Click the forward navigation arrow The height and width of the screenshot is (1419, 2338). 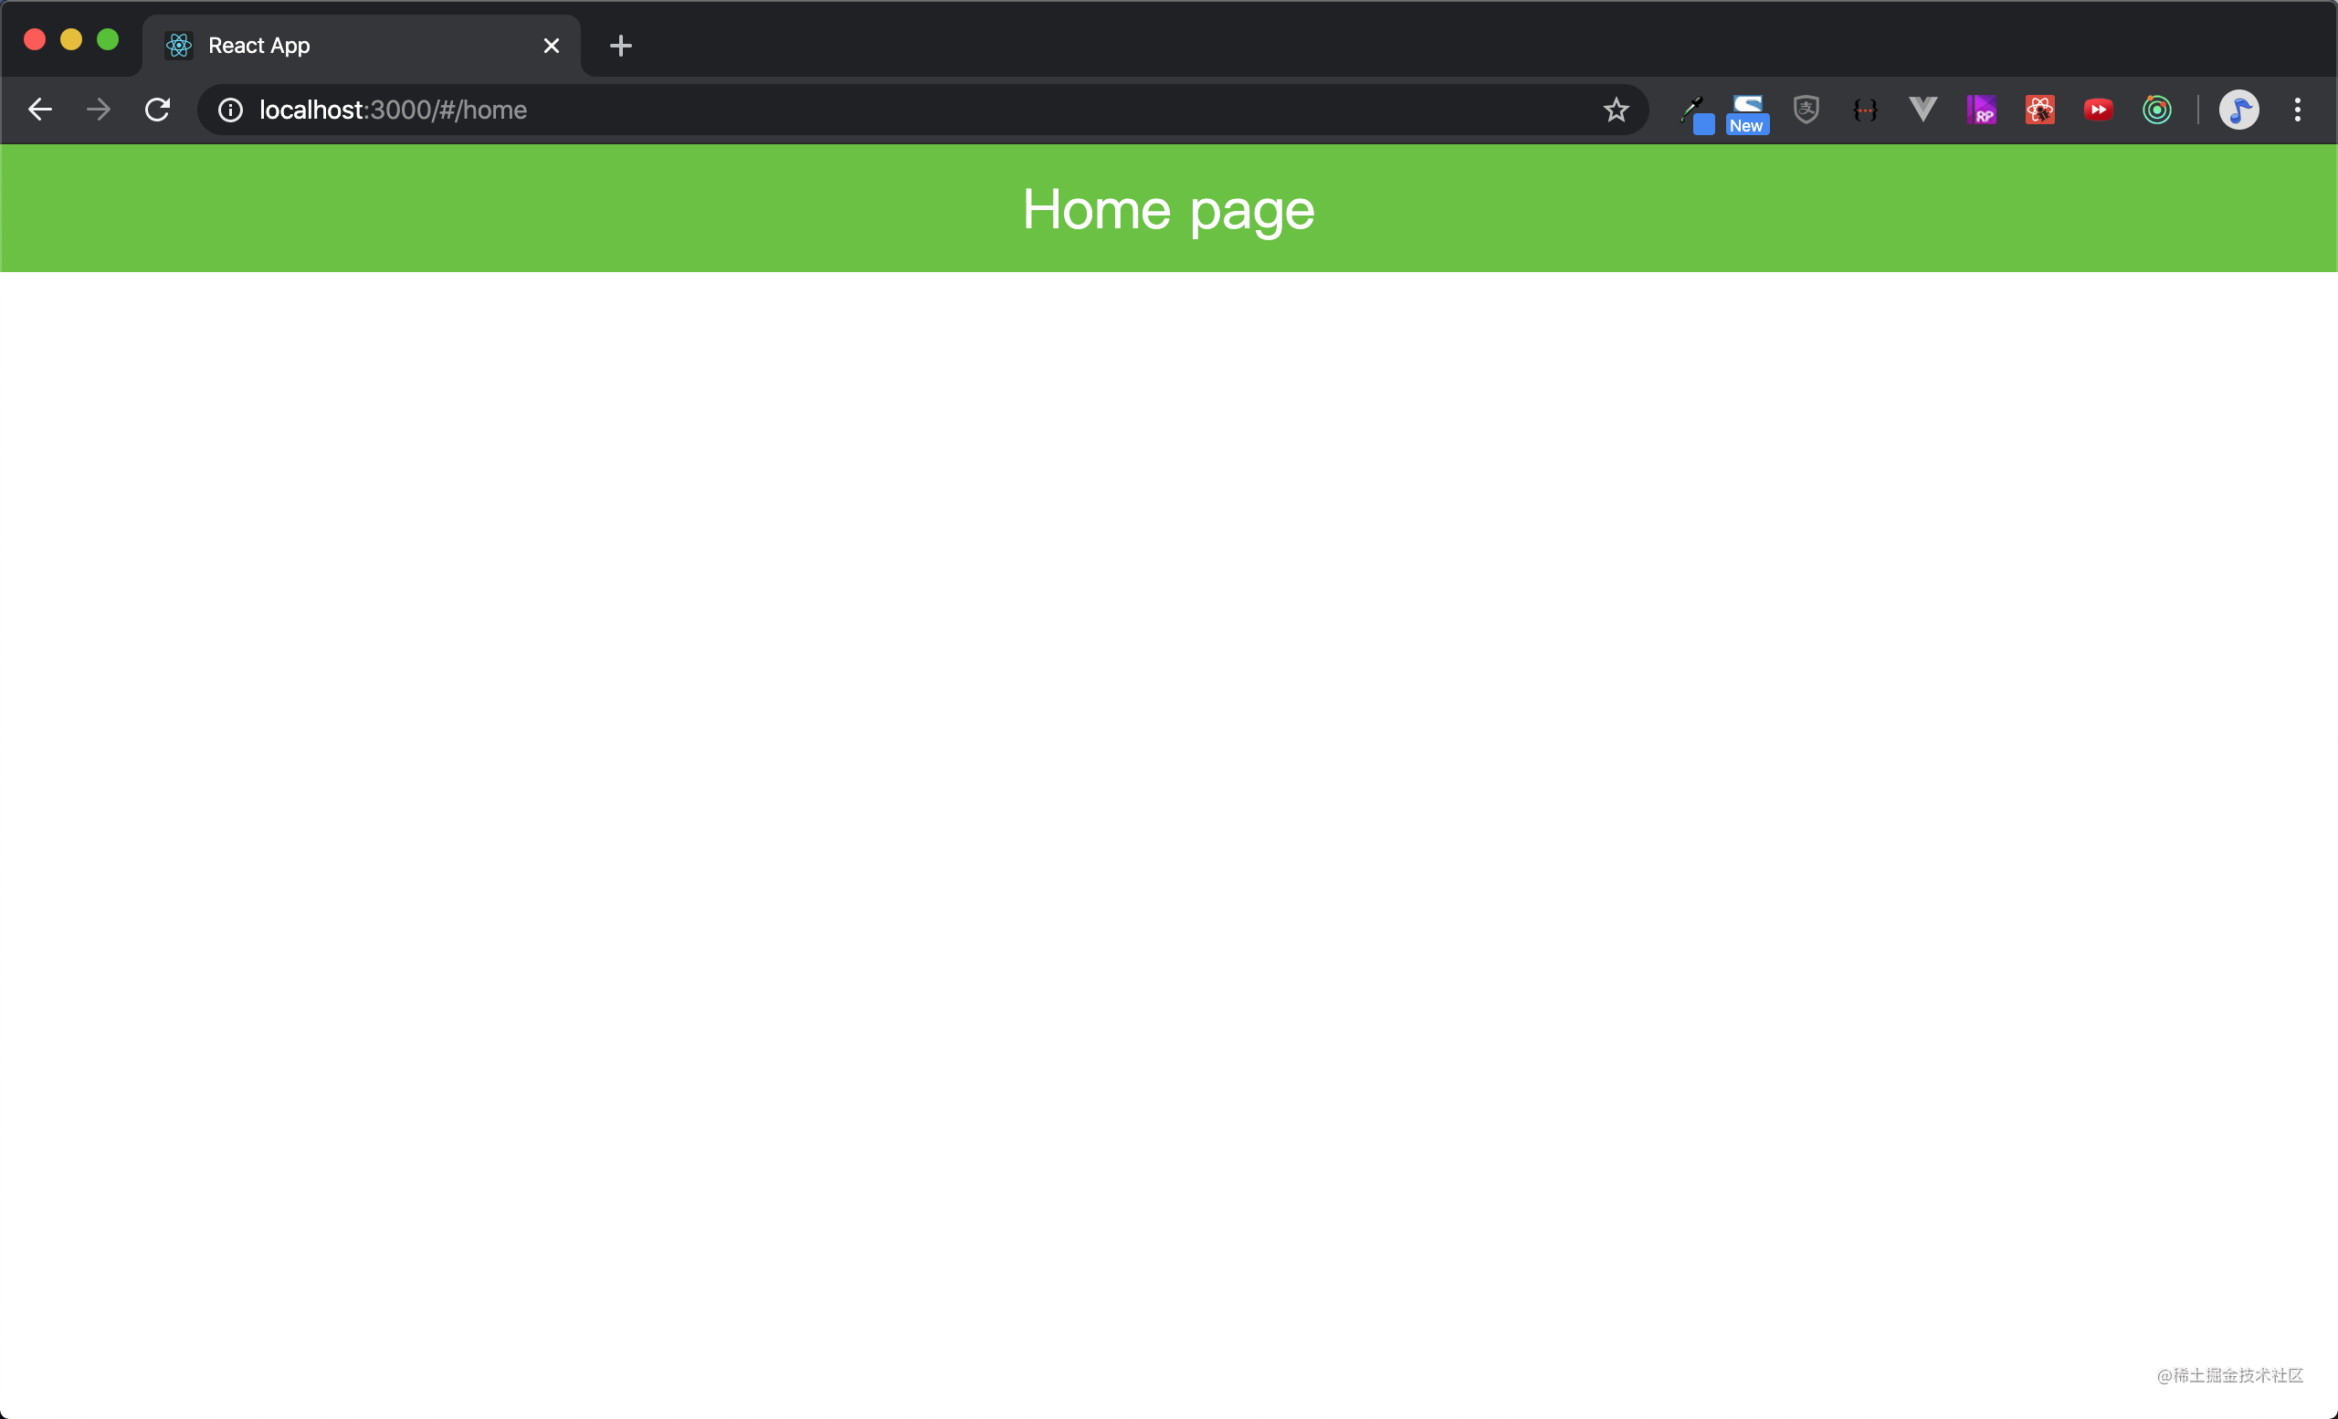(x=99, y=110)
